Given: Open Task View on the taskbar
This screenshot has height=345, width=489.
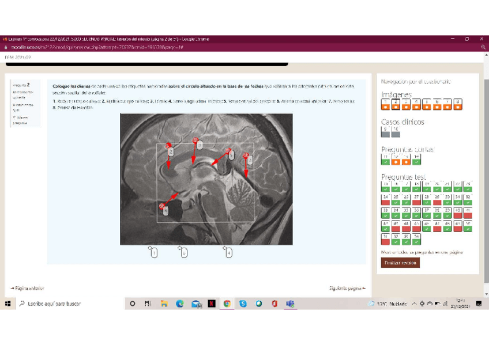Looking at the screenshot, I should coord(148,304).
